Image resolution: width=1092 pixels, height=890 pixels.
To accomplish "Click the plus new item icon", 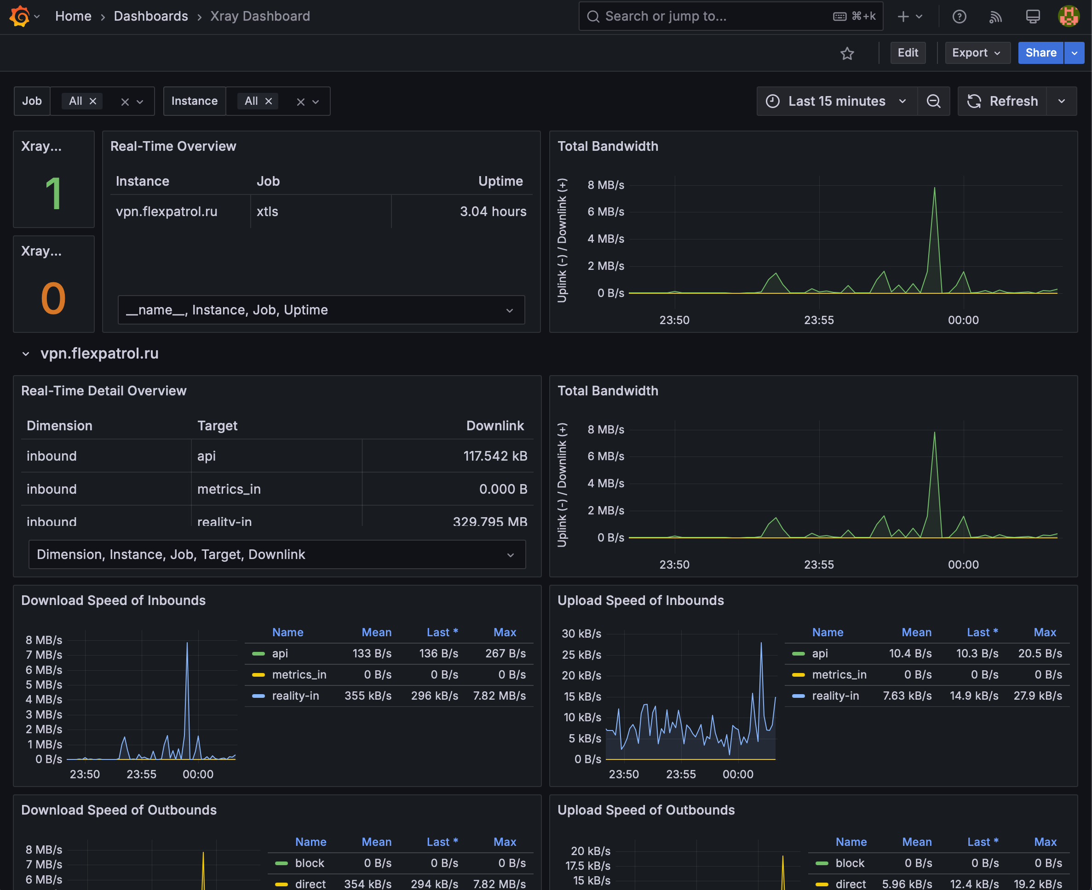I will point(903,17).
